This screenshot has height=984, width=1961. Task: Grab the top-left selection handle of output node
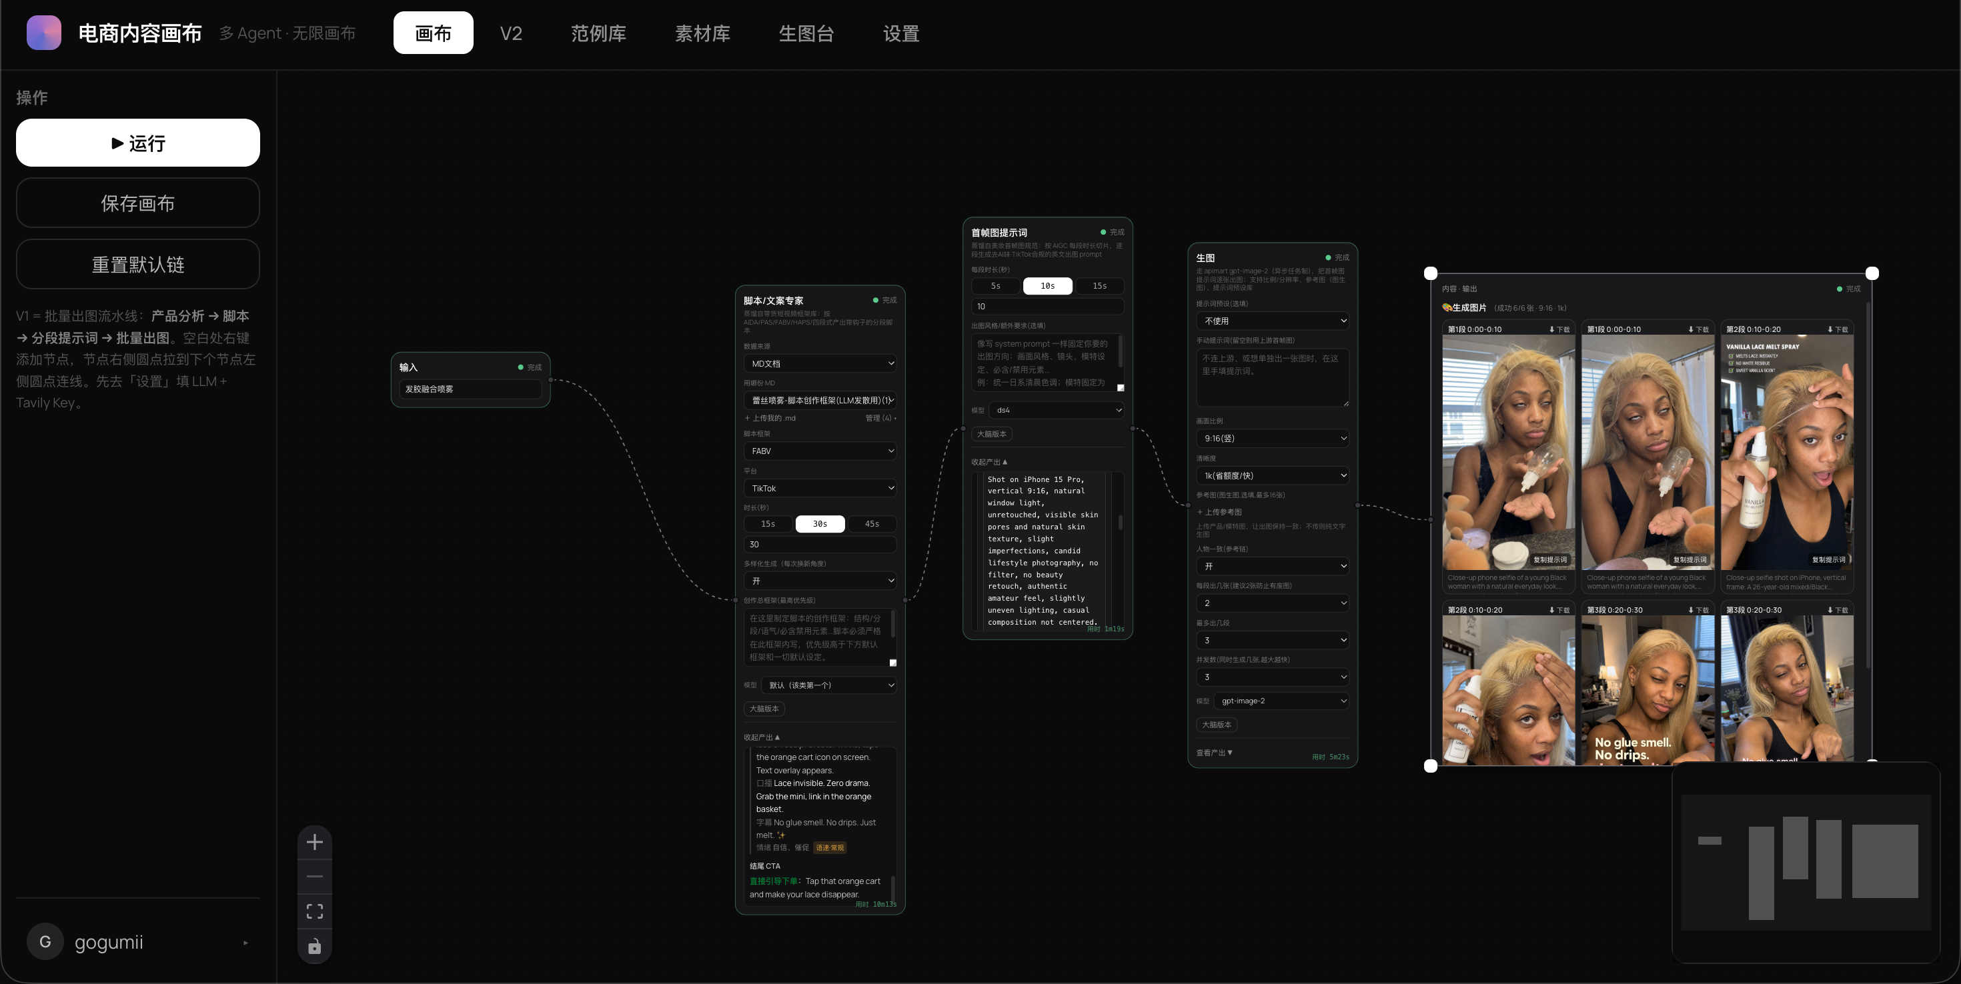pyautogui.click(x=1431, y=273)
